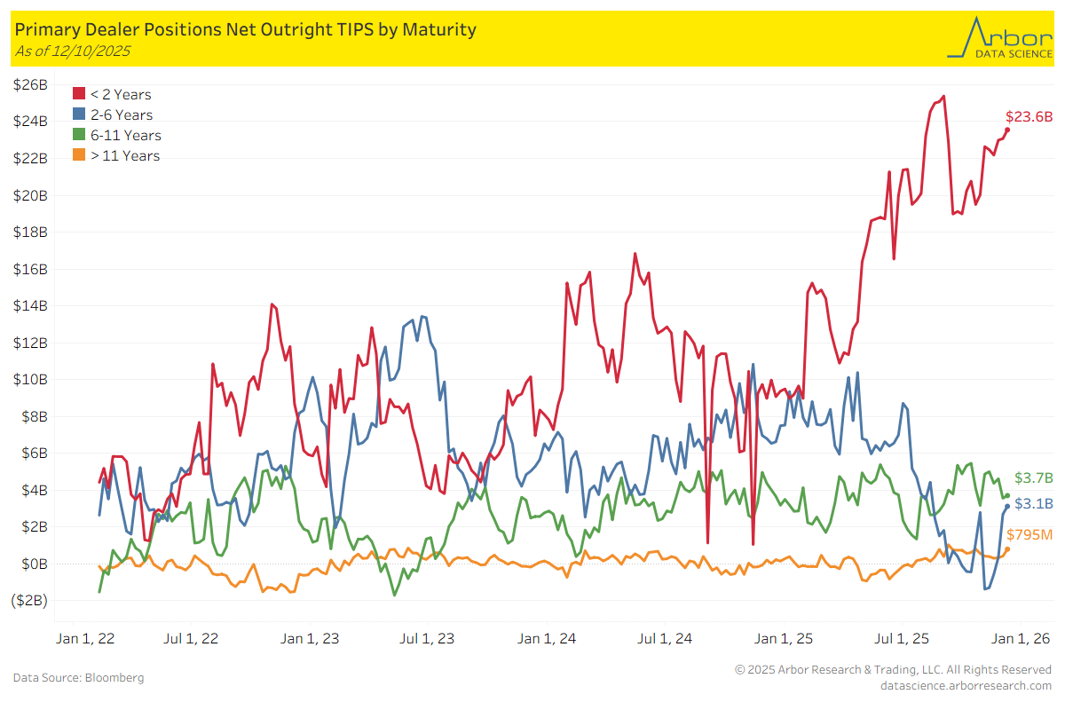Click the orange $795M end value label

click(x=1030, y=534)
